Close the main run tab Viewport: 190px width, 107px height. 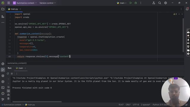pyautogui.click(x=25, y=68)
